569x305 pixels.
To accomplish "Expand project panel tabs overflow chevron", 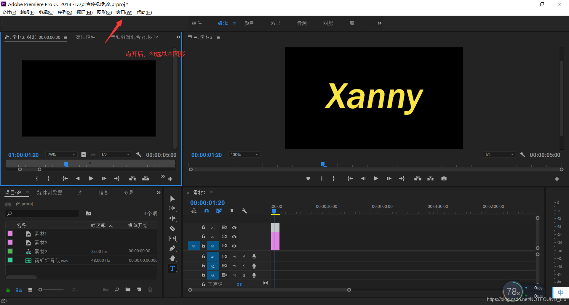I will point(159,192).
